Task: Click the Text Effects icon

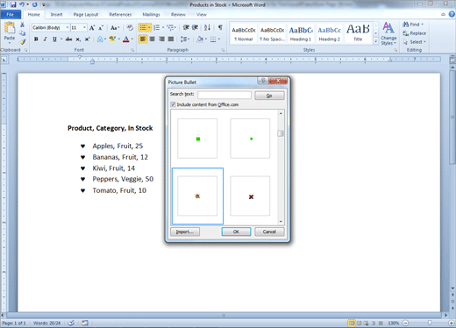Action: [x=100, y=39]
